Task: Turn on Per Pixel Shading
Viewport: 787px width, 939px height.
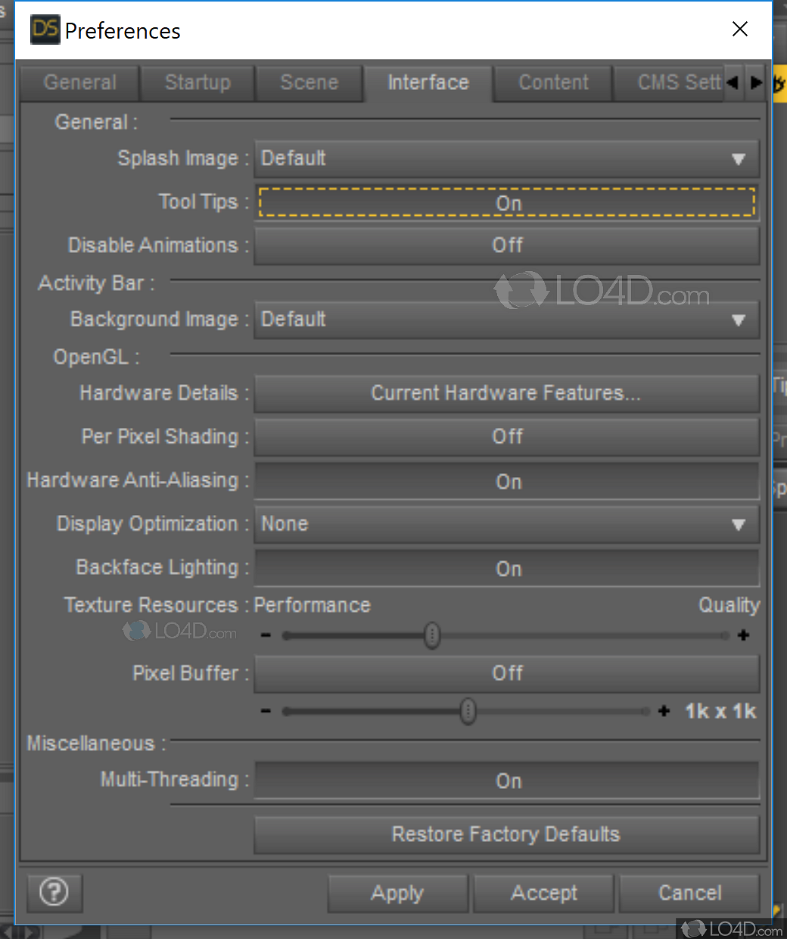Action: click(507, 437)
